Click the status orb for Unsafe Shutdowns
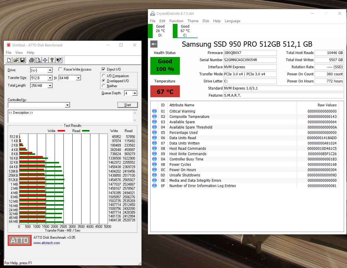The height and width of the screenshot is (268, 347). (x=154, y=175)
